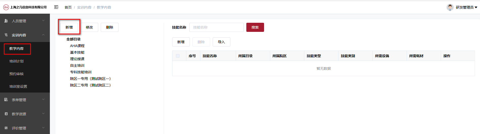Click the directory 新增 button
The width and height of the screenshot is (480, 134).
(69, 27)
